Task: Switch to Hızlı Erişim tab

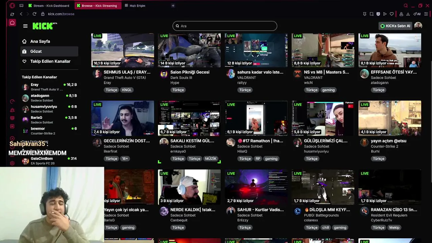Action: [x=135, y=5]
